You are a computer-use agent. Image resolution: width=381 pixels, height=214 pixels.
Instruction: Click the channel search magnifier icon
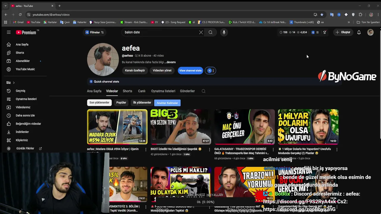[x=204, y=91]
